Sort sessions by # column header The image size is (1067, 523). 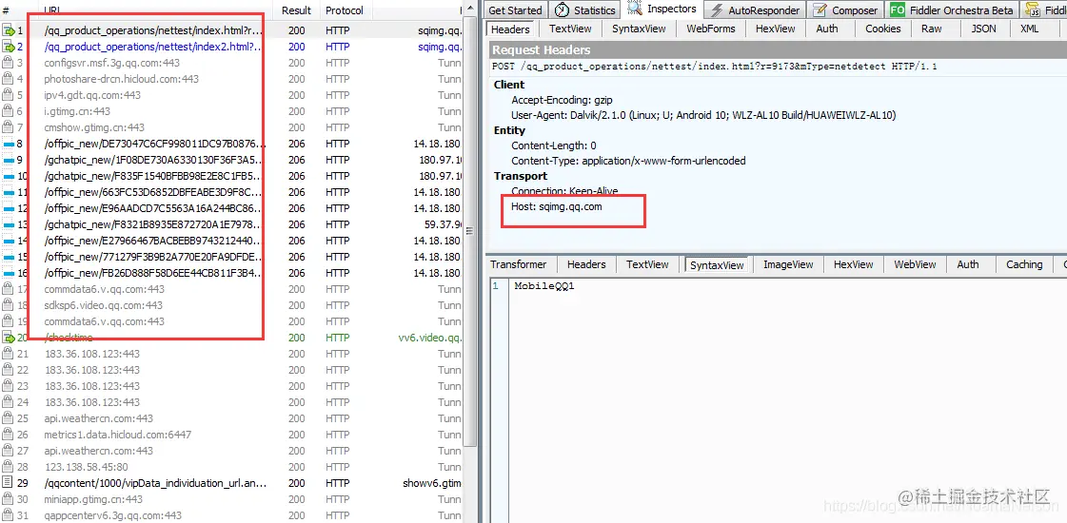tap(6, 10)
